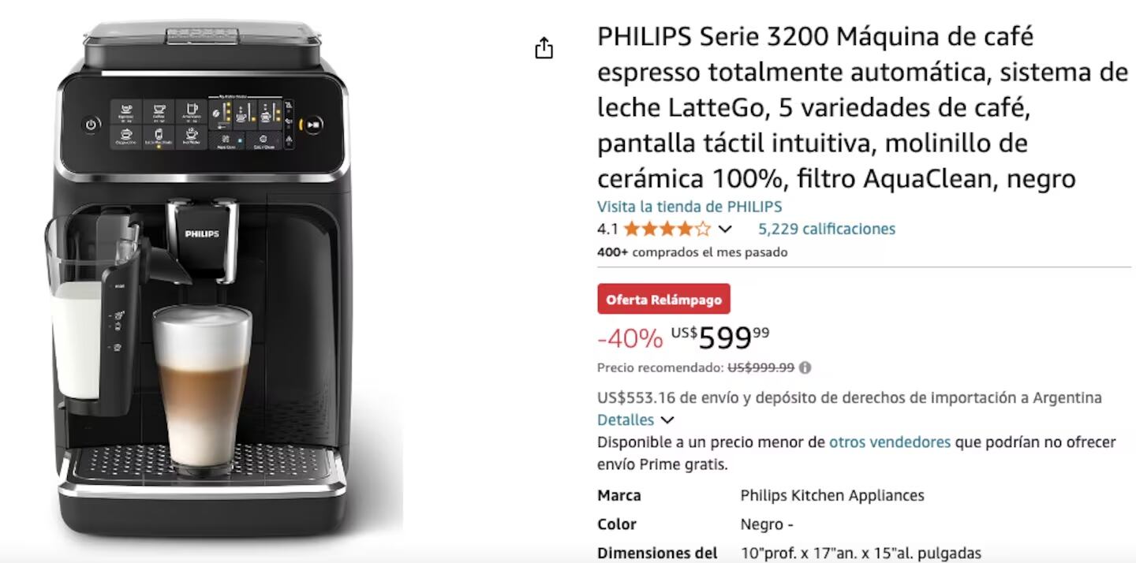Click the Cappuccino icon on the machine display
Screen dimensions: 1136x563
point(125,136)
